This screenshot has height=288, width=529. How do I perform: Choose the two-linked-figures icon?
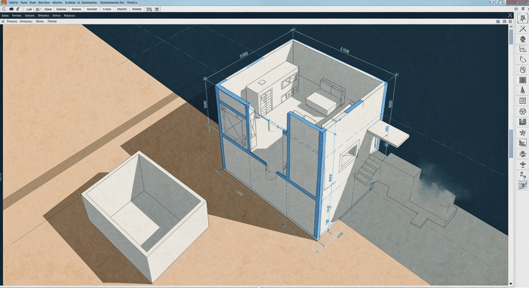(x=523, y=175)
